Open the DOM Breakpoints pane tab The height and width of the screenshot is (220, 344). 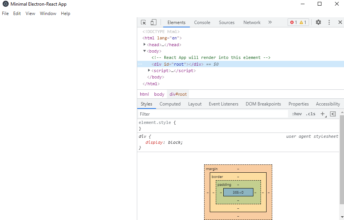point(263,104)
